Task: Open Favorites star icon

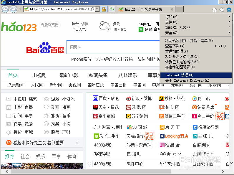Action: (x=222, y=10)
